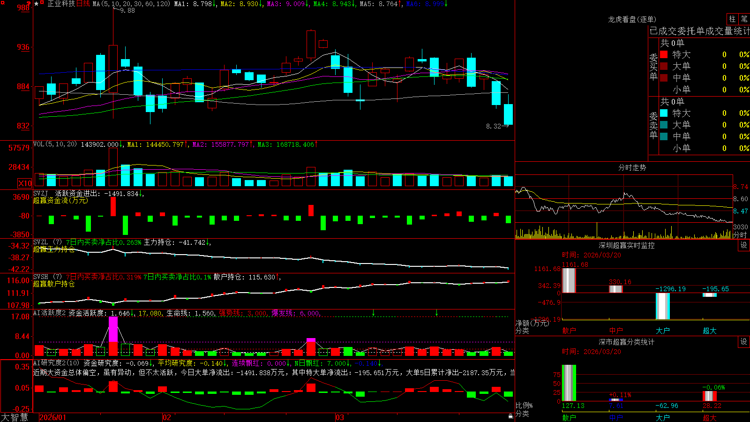Click the AI活跃度2 indicator name
This screenshot has width=750, height=422.
coord(50,313)
